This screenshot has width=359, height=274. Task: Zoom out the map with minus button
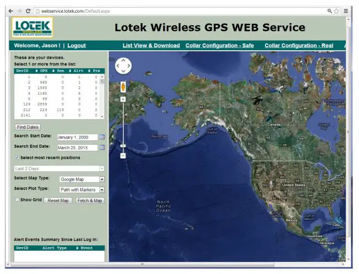(123, 156)
